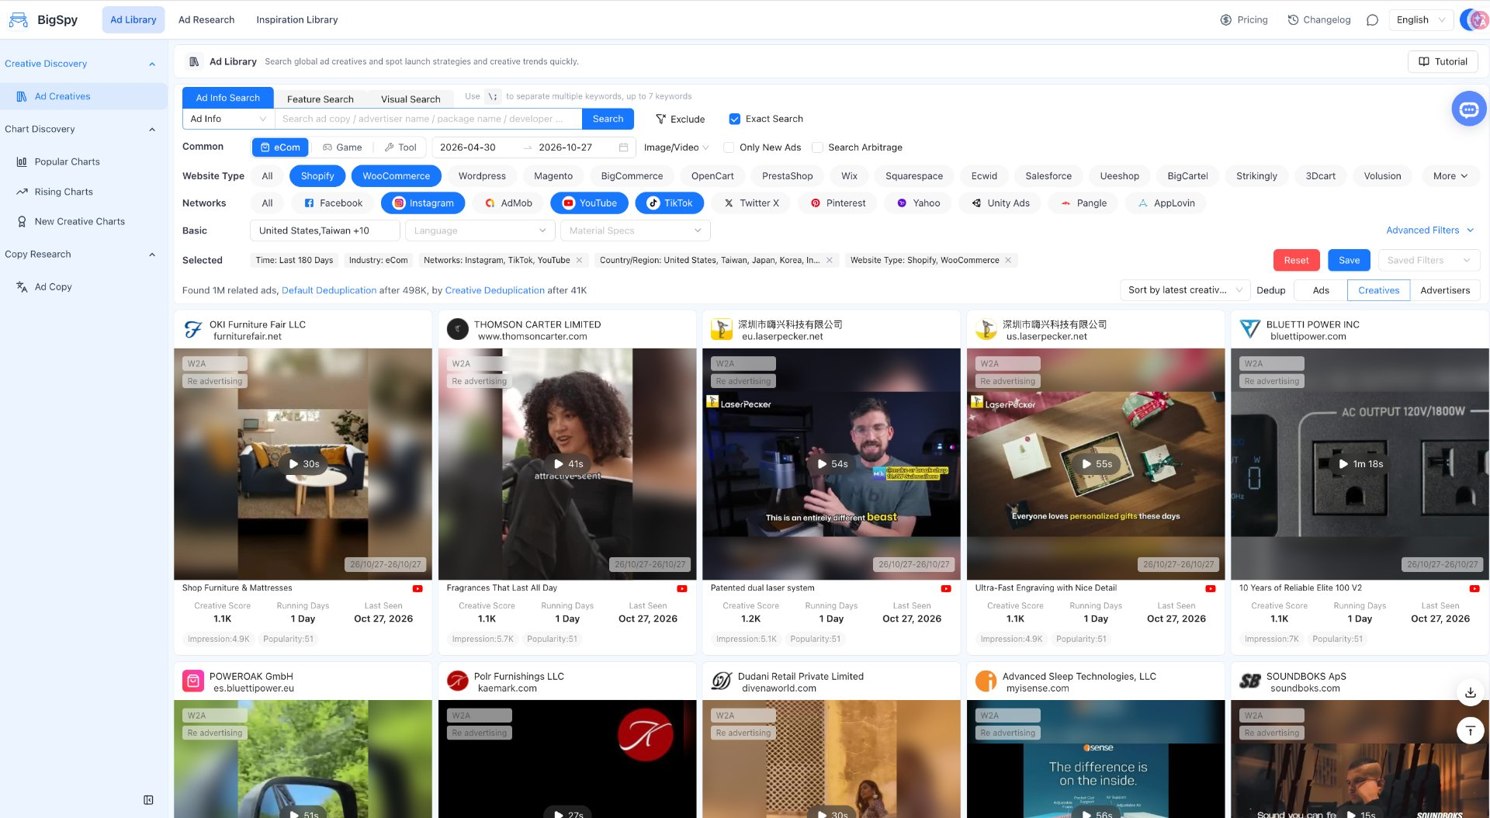
Task: Select Ad Creatives in sidebar
Action: 84,96
